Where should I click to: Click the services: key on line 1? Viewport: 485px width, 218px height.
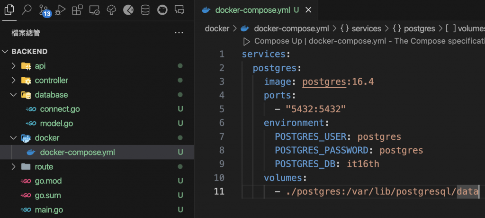click(x=266, y=54)
